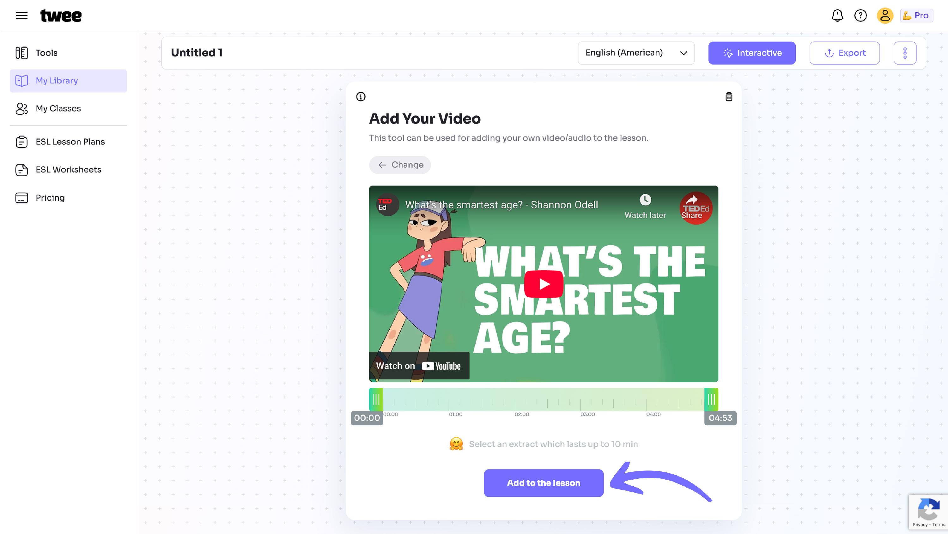Click the Pricing card icon
Screen dimensions: 948x534
pyautogui.click(x=22, y=197)
